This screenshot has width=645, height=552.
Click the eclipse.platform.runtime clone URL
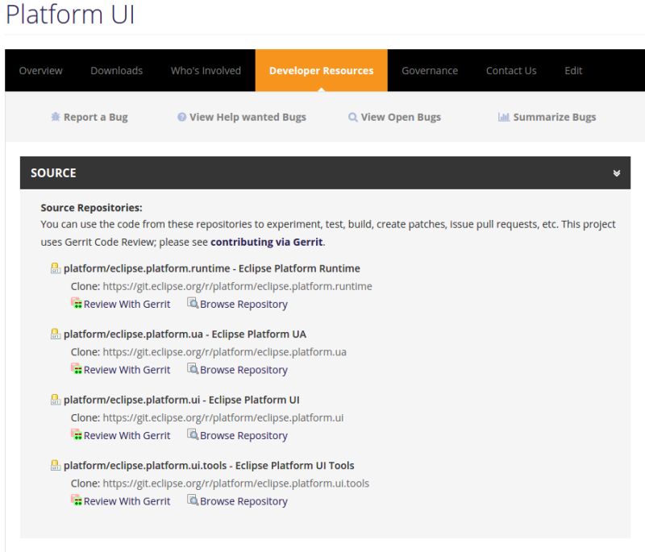(238, 285)
